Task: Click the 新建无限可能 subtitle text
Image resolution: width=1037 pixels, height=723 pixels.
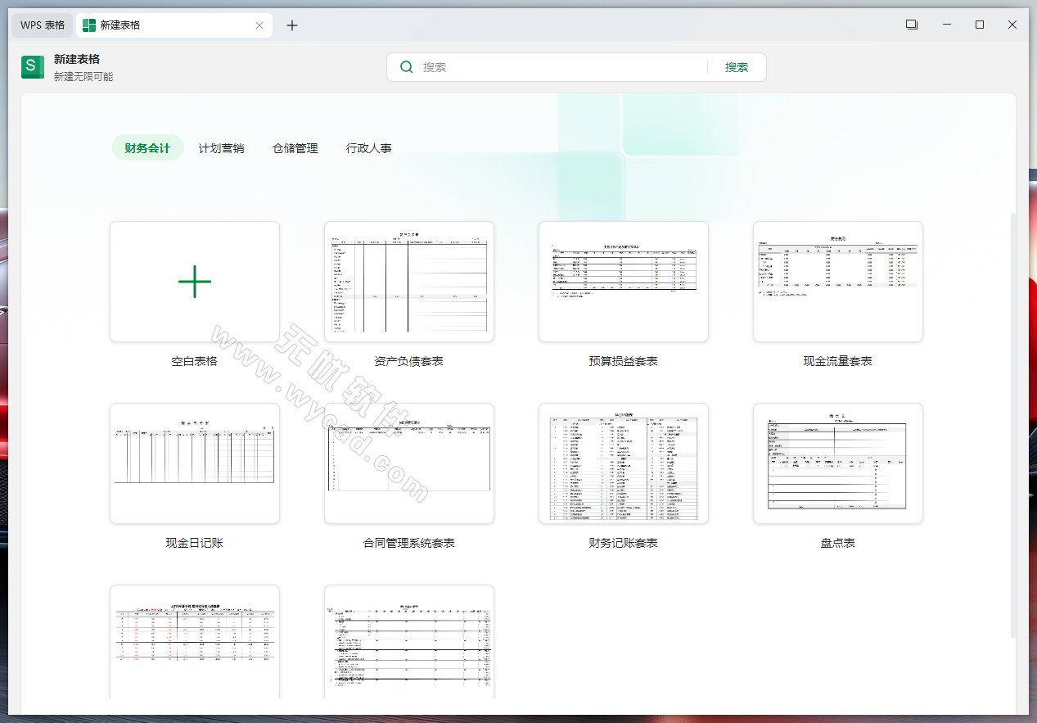Action: pos(83,76)
